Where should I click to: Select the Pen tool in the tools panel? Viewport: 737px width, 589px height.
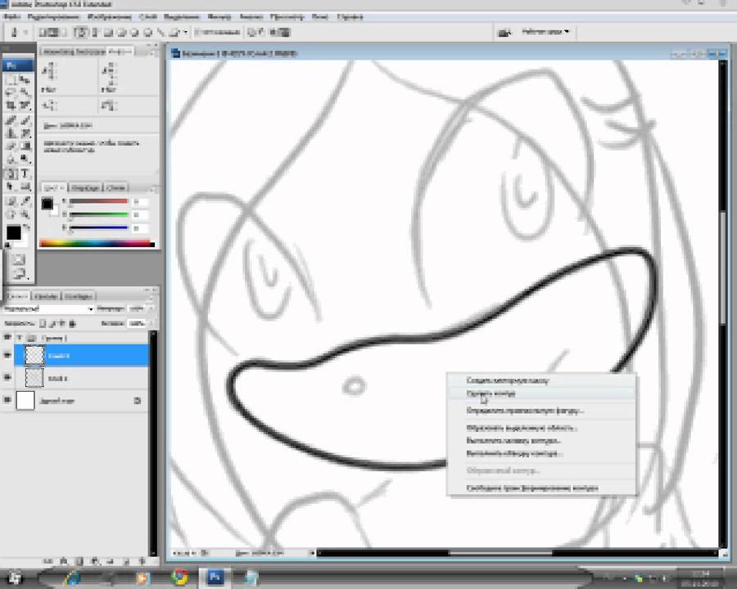tap(11, 173)
